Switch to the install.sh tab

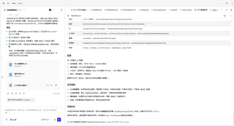173,10
